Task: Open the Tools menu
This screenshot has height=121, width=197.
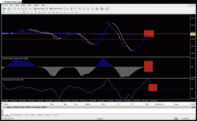Action: [30, 5]
